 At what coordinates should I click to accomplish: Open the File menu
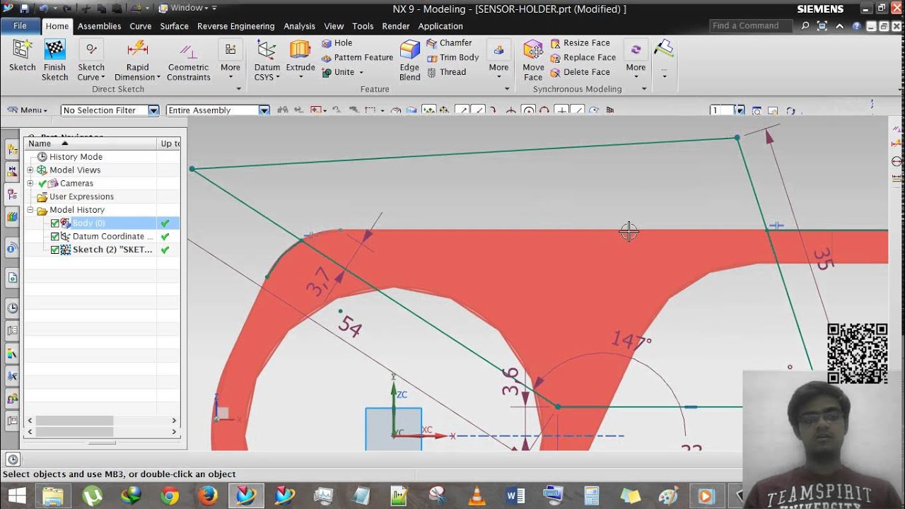coord(20,26)
